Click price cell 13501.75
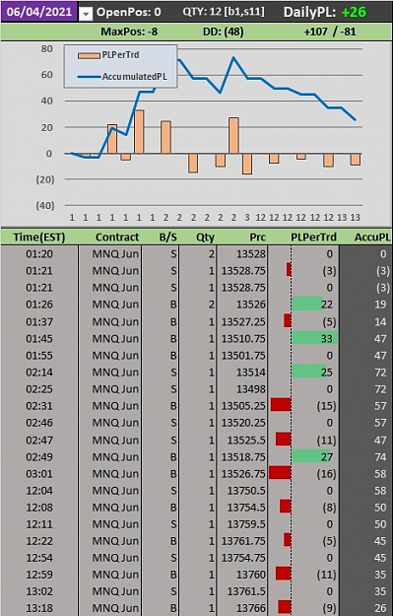Screen dimensions: 393x616 click(242, 356)
